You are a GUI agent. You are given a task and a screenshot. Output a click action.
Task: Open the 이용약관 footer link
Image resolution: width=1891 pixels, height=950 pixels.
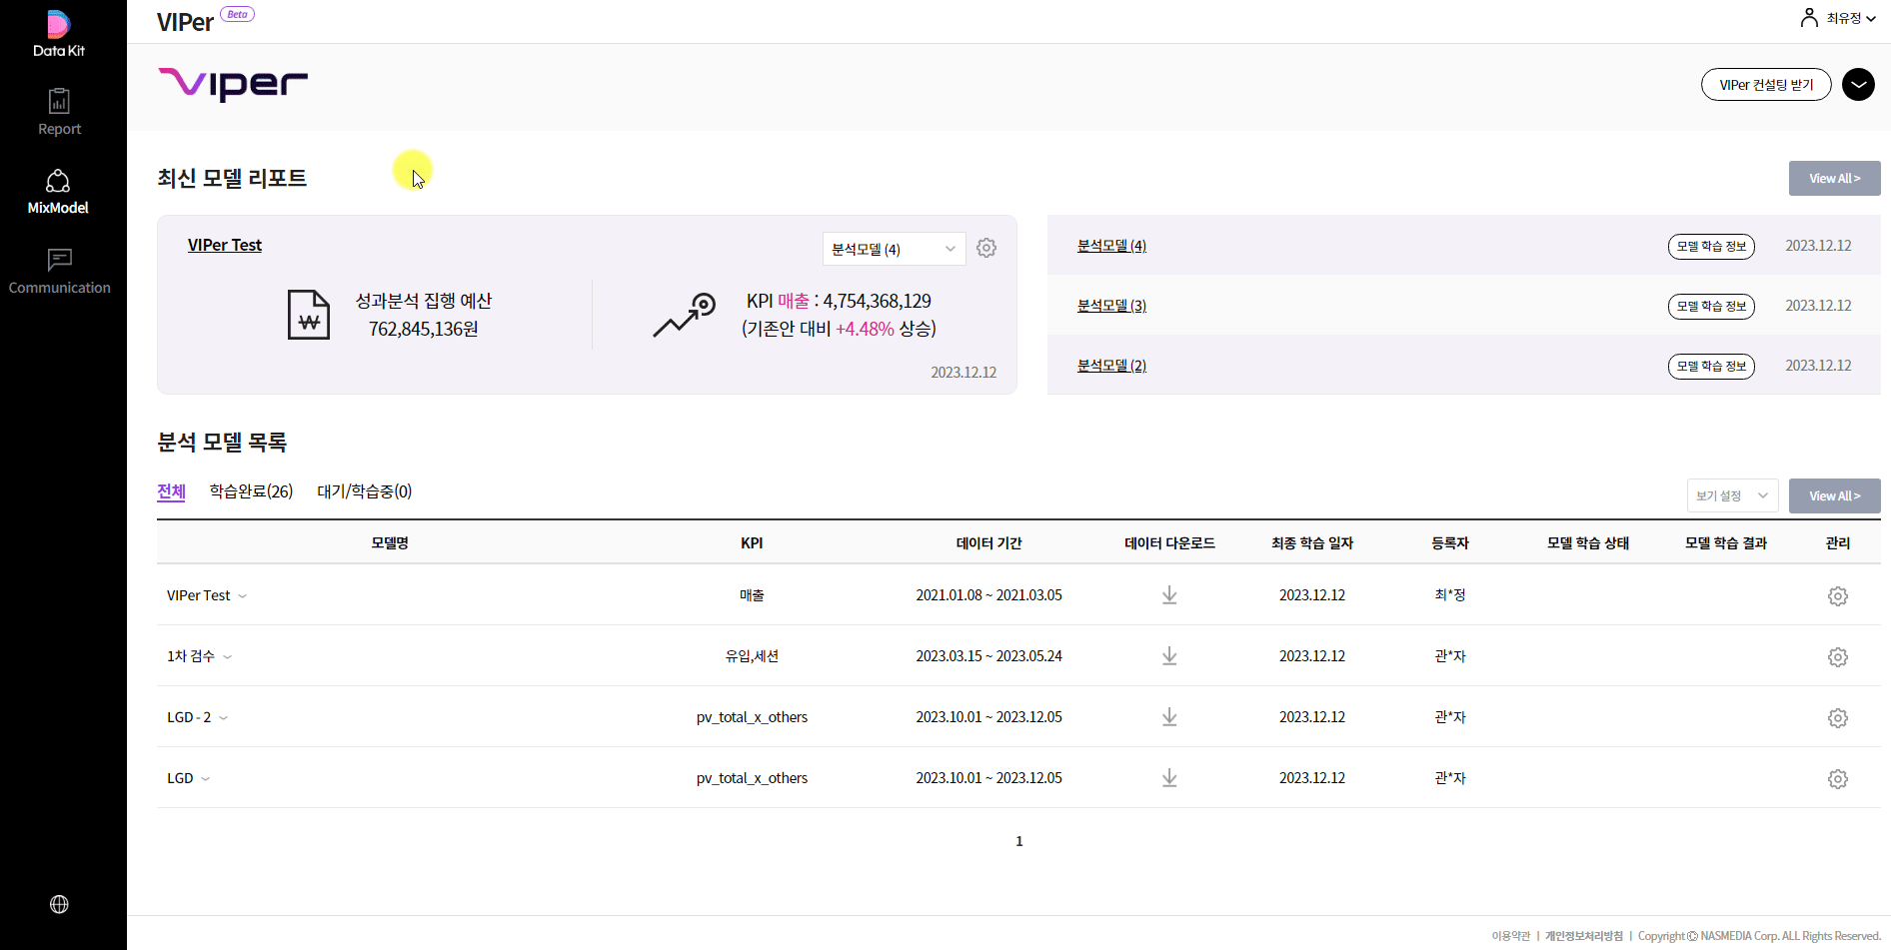click(1510, 936)
